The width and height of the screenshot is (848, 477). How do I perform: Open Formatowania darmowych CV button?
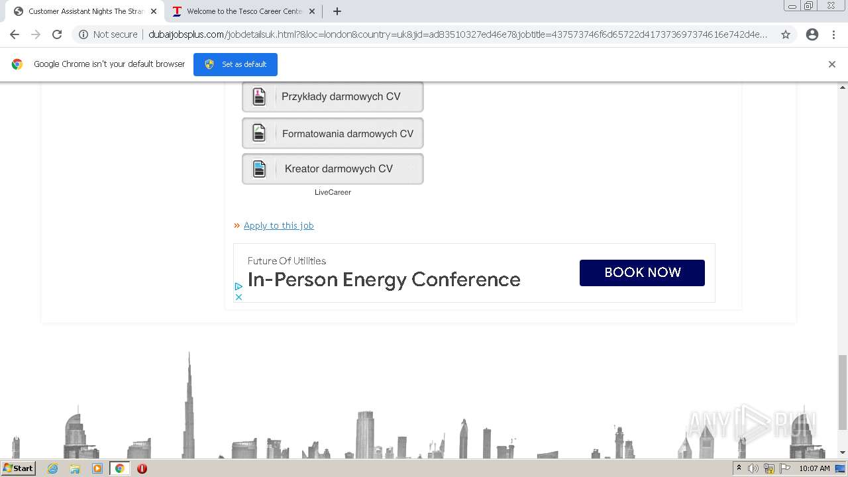pos(333,134)
